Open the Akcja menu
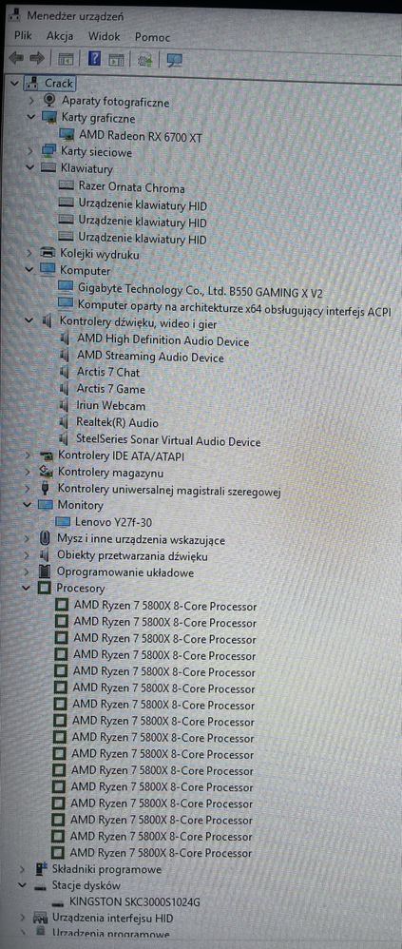This screenshot has width=402, height=949. [60, 36]
